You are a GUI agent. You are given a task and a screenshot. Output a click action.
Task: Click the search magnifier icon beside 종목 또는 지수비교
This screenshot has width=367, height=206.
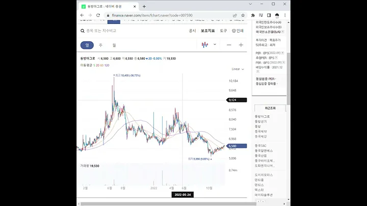[x=83, y=31]
